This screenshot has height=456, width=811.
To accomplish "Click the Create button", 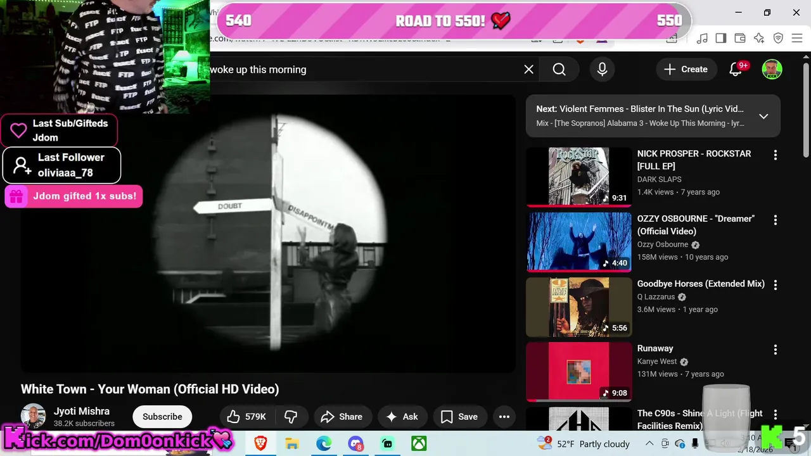I will (686, 70).
